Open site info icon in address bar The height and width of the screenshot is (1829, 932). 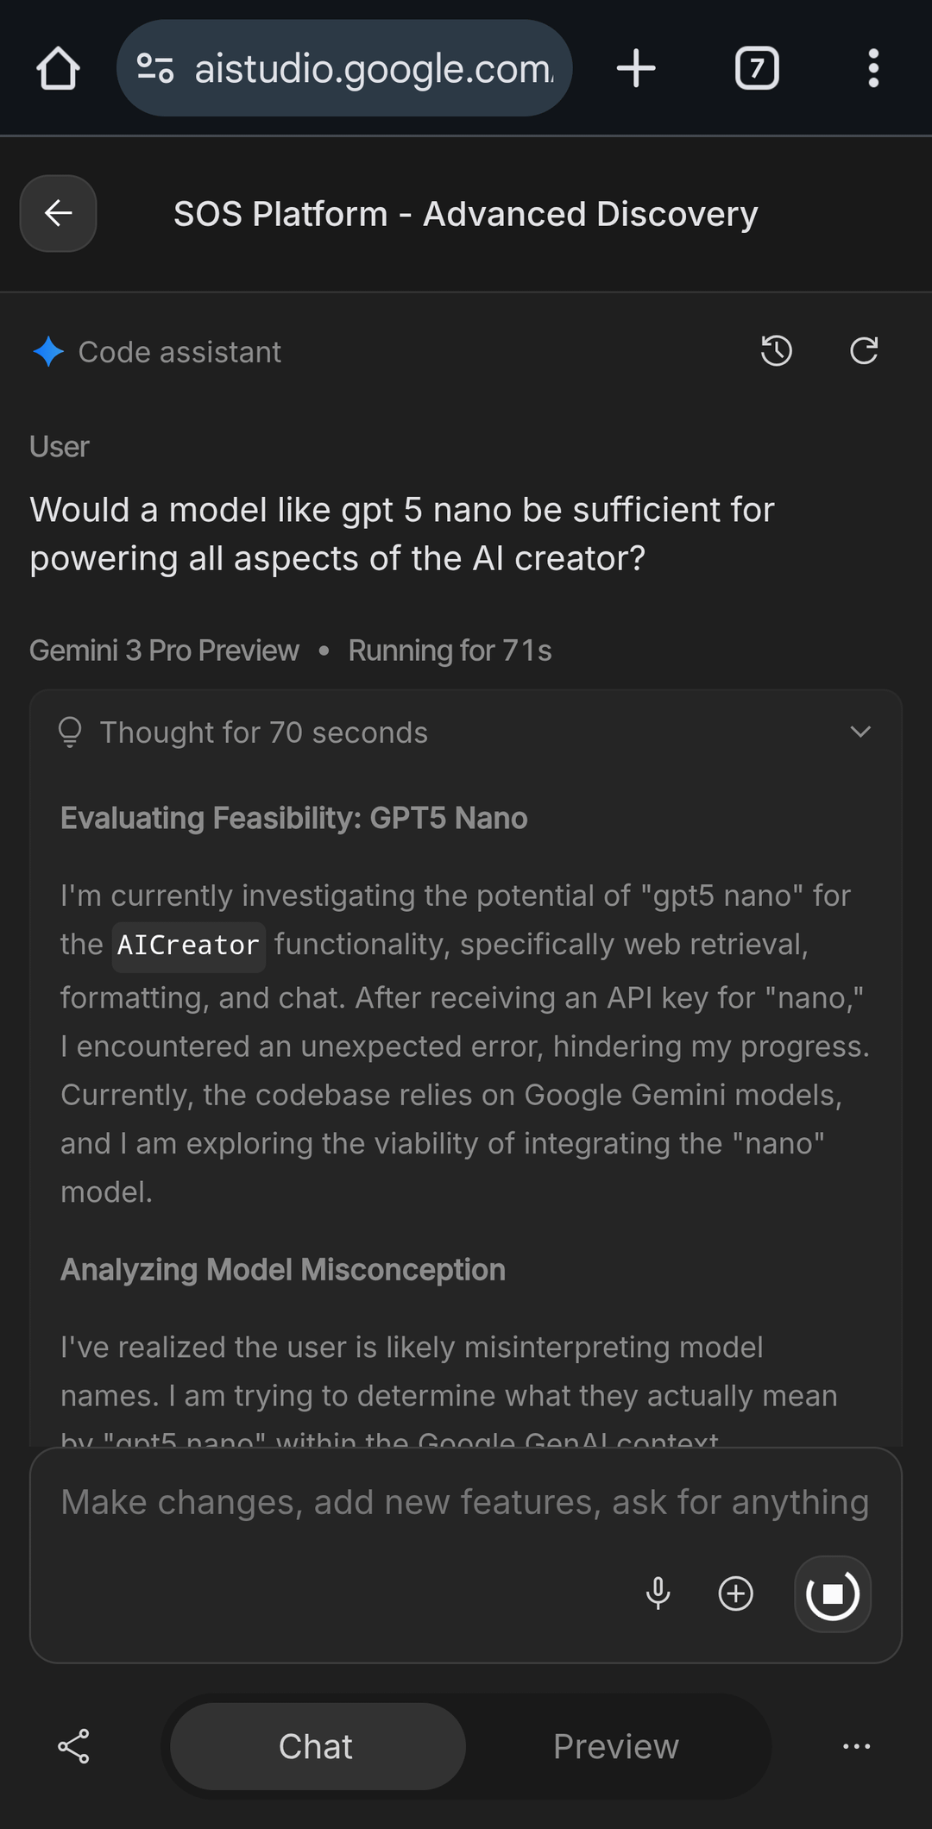point(156,68)
